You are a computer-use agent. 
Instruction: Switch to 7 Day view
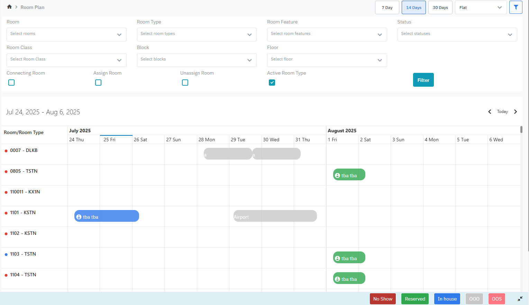(x=387, y=8)
